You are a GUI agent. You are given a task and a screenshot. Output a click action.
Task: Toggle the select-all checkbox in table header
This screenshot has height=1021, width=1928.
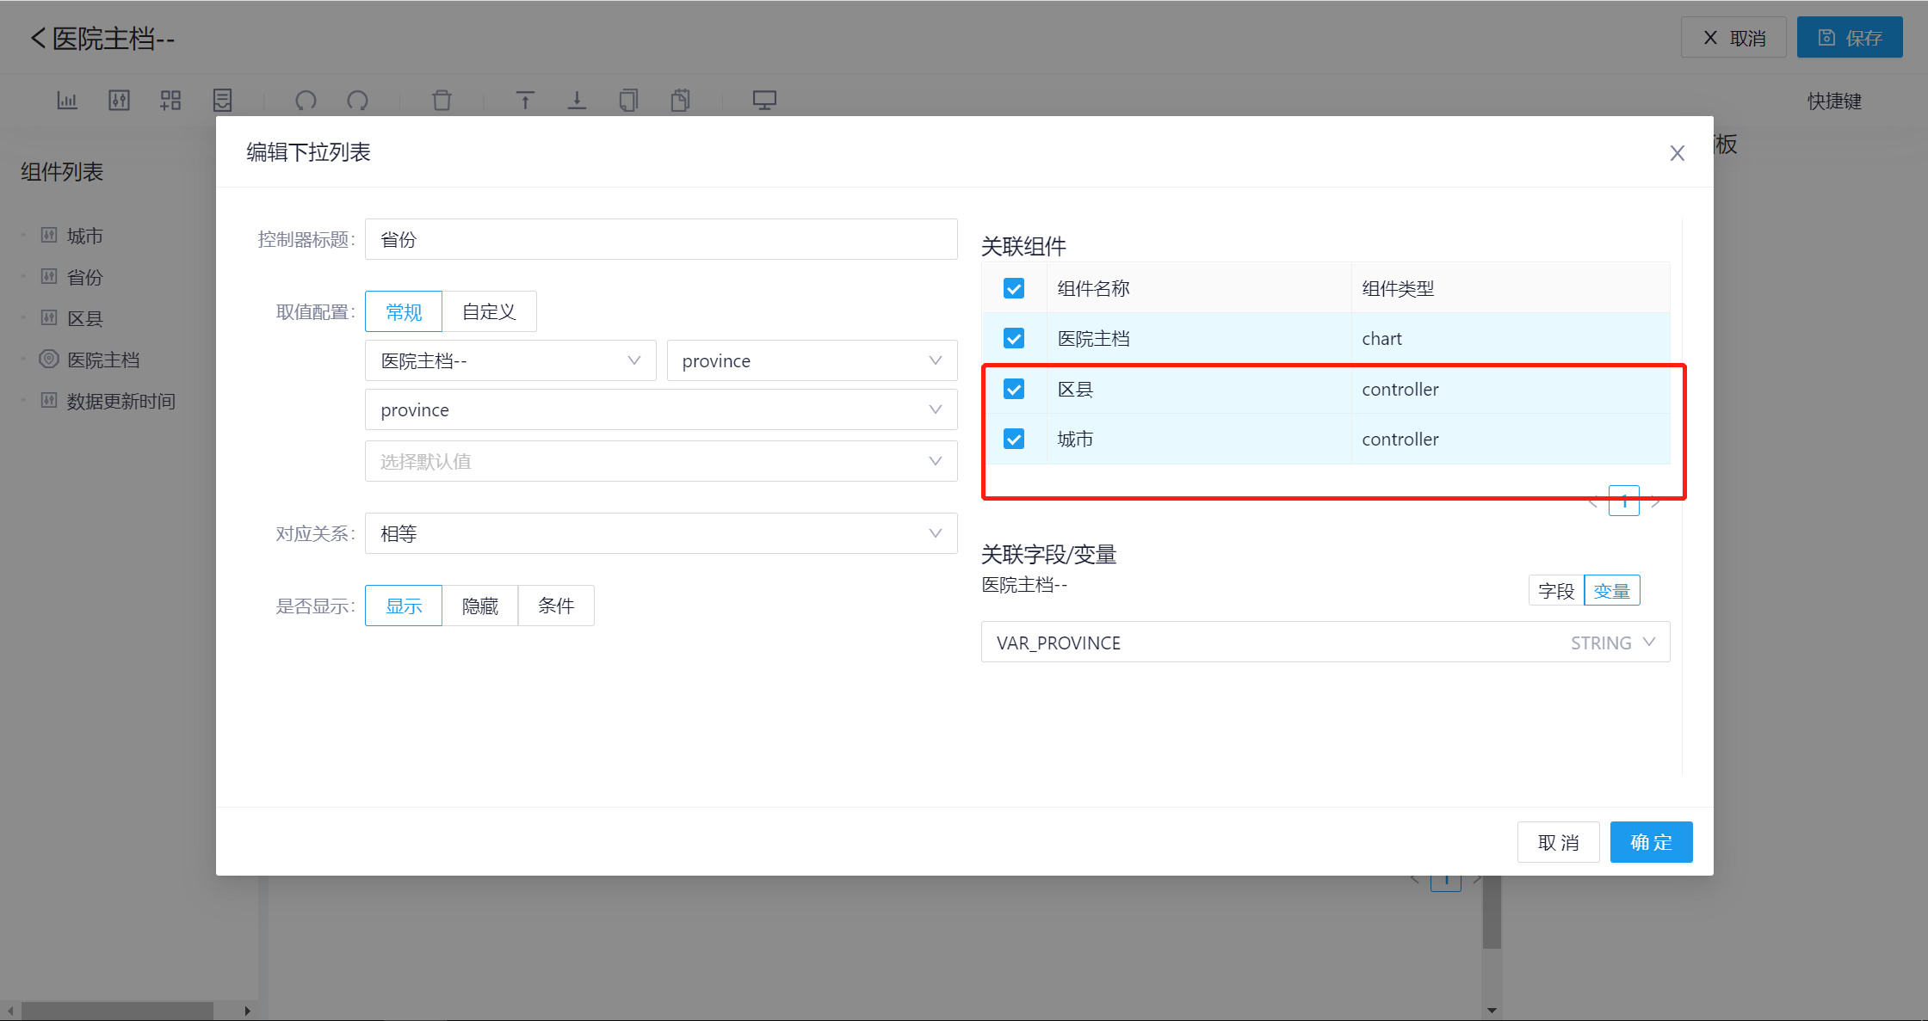1014,288
